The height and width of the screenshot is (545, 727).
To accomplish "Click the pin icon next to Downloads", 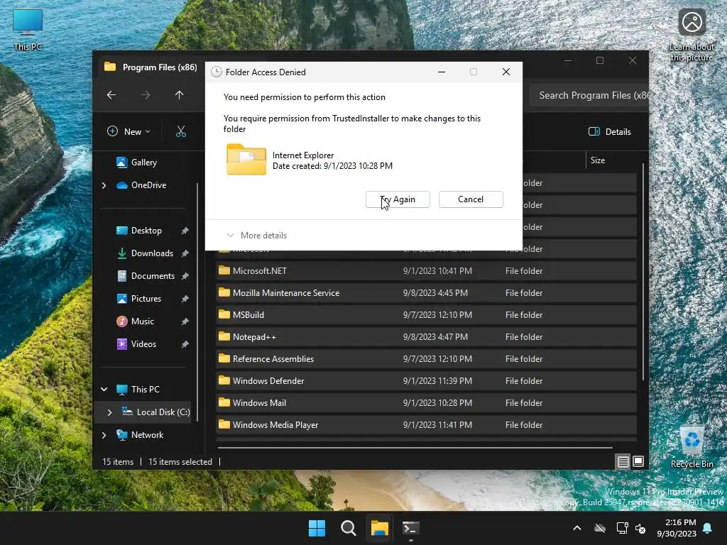I will 185,253.
